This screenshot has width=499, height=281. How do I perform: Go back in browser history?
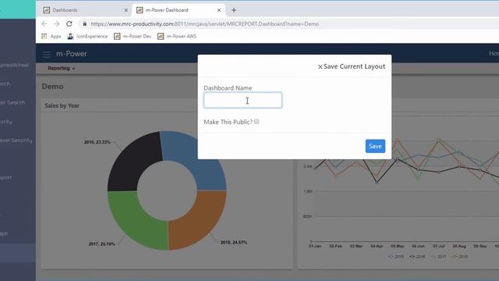tap(44, 24)
